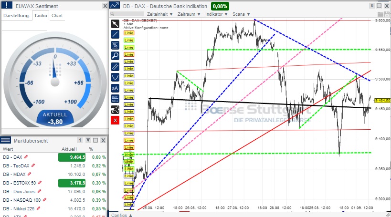391x217 pixels.
Task: Click the EUWAX sentiment gauge needle knob
Action: [x=55, y=82]
